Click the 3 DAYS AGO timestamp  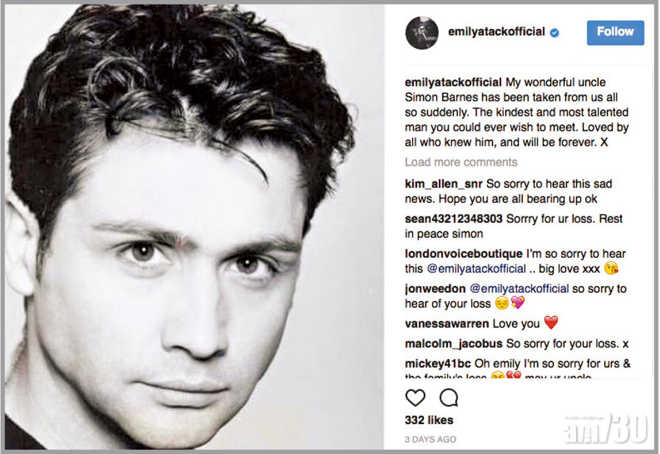[430, 439]
